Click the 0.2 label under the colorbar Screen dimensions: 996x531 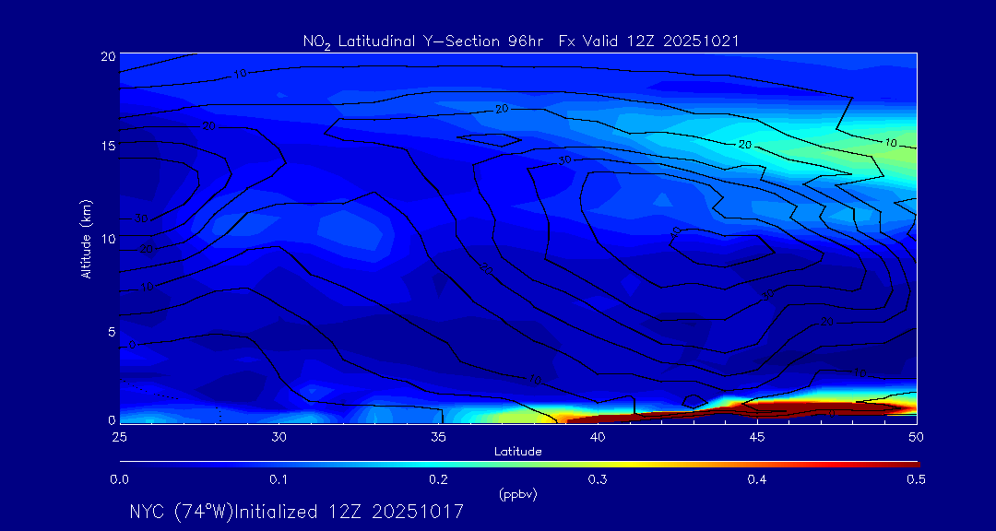[x=438, y=479]
